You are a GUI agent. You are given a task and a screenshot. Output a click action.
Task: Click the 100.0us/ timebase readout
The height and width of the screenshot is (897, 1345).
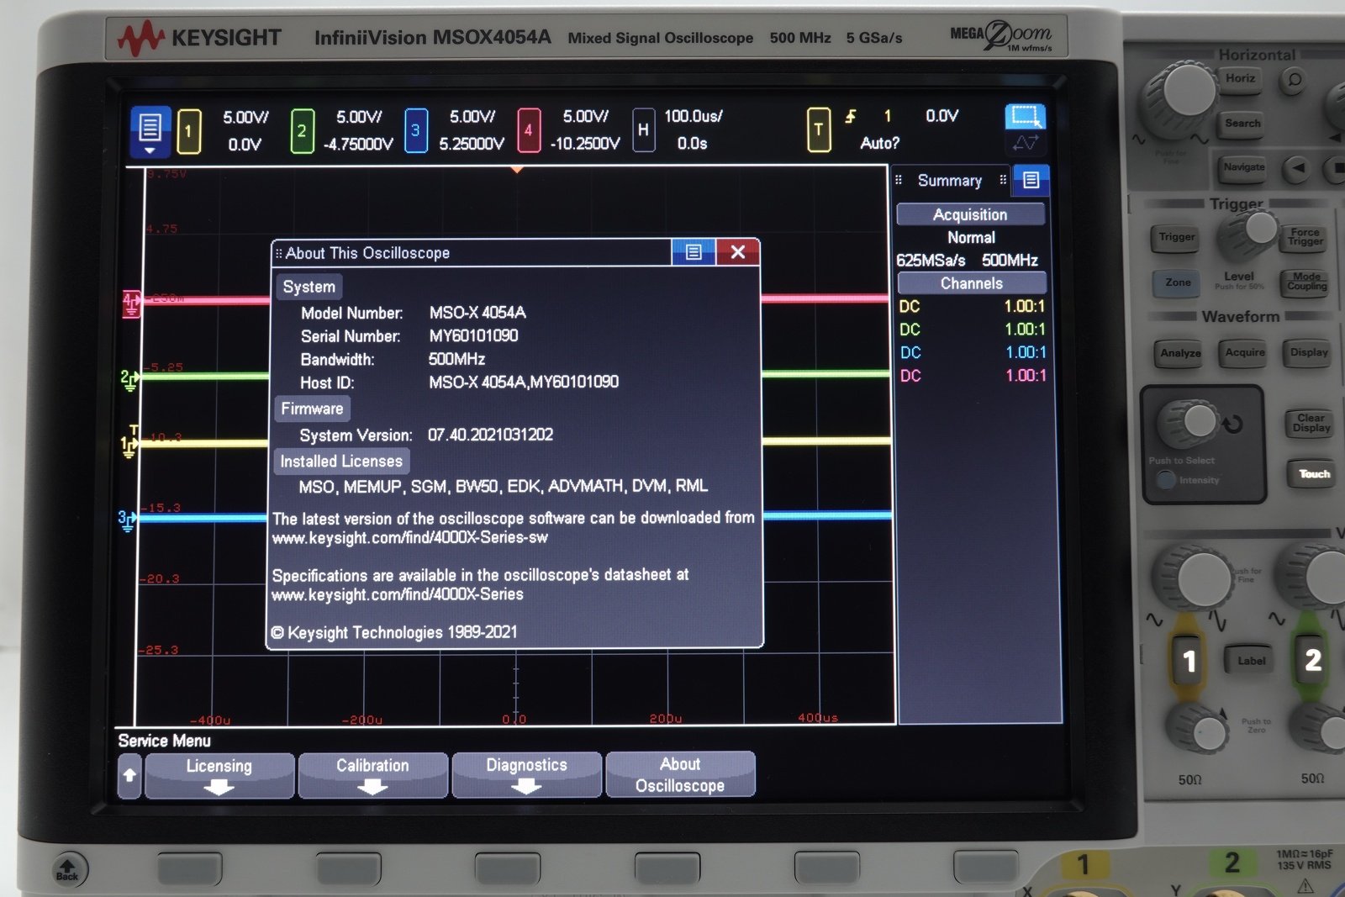coord(694,116)
